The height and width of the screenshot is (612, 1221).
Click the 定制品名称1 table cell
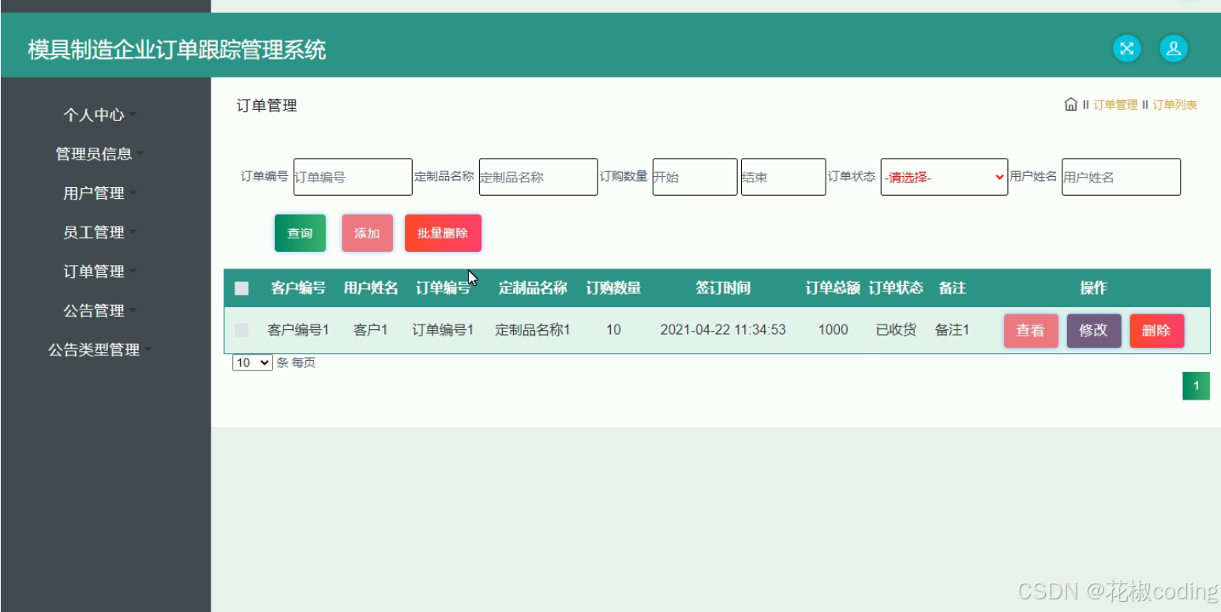533,330
